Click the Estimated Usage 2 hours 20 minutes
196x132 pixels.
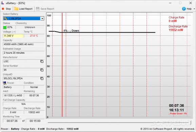point(23,53)
